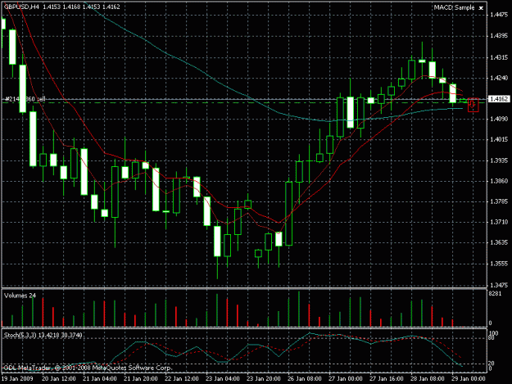Click the current price tag 1.4162
Screen dimensions: 512x384
499,99
